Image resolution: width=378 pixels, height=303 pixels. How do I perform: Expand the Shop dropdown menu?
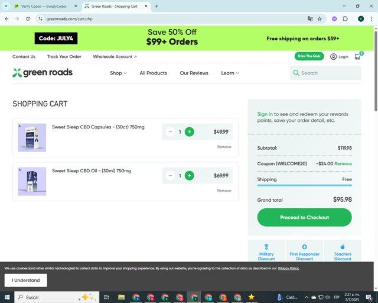click(x=118, y=73)
